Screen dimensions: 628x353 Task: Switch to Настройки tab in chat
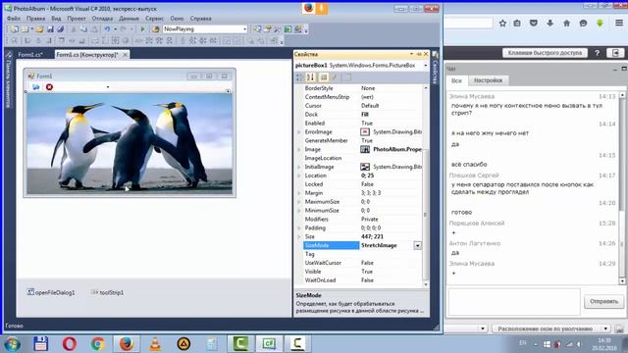(x=488, y=80)
